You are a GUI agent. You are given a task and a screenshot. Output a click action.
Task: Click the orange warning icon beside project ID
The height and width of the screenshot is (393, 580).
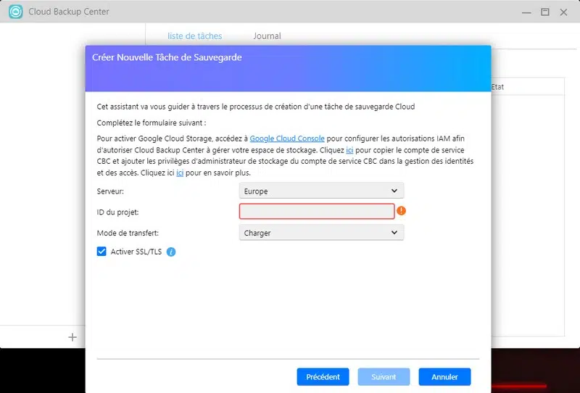[x=402, y=211]
